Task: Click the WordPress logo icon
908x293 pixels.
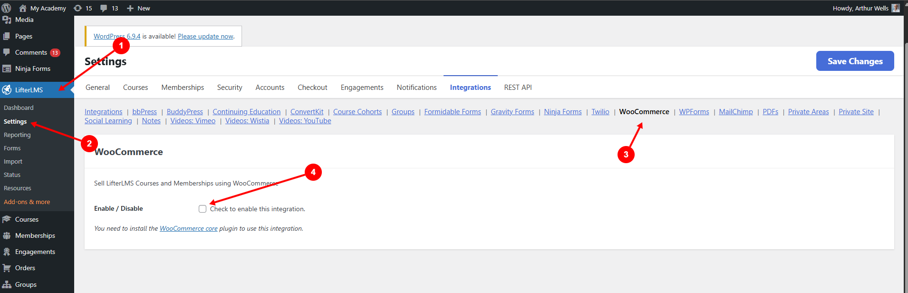Action: pyautogui.click(x=6, y=8)
